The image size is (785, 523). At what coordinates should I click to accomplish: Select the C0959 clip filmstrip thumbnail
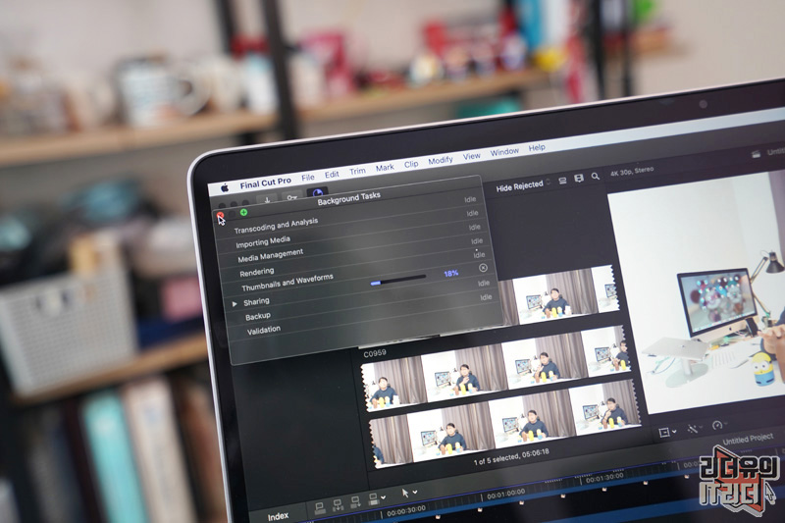[496, 371]
